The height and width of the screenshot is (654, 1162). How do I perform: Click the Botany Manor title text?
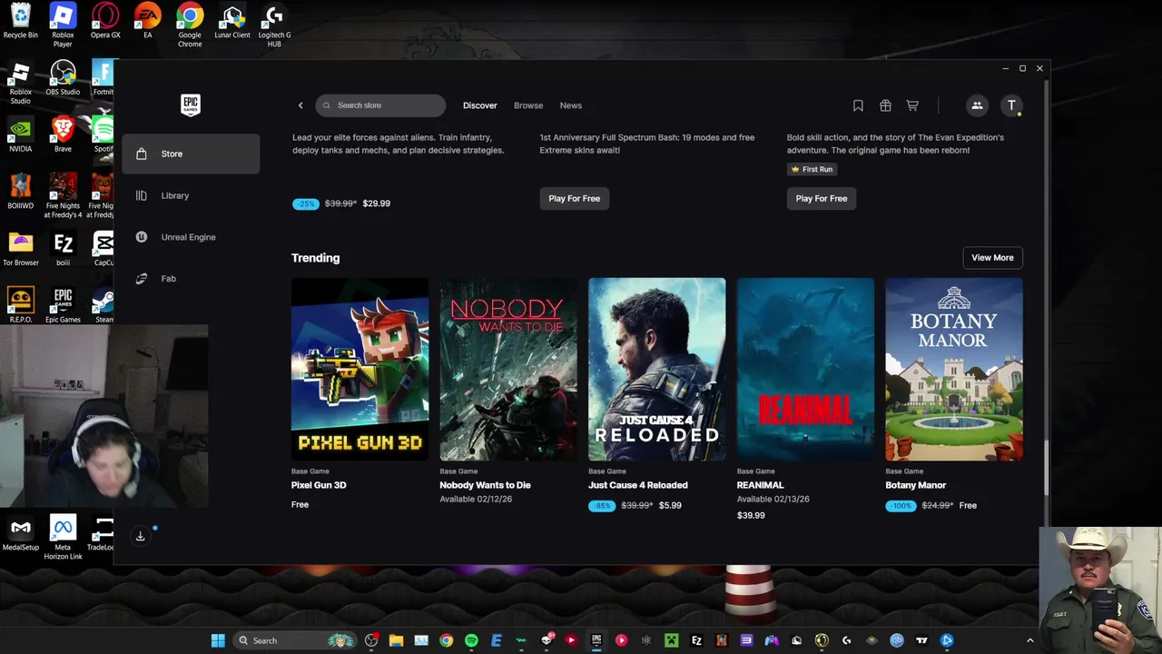(x=916, y=485)
